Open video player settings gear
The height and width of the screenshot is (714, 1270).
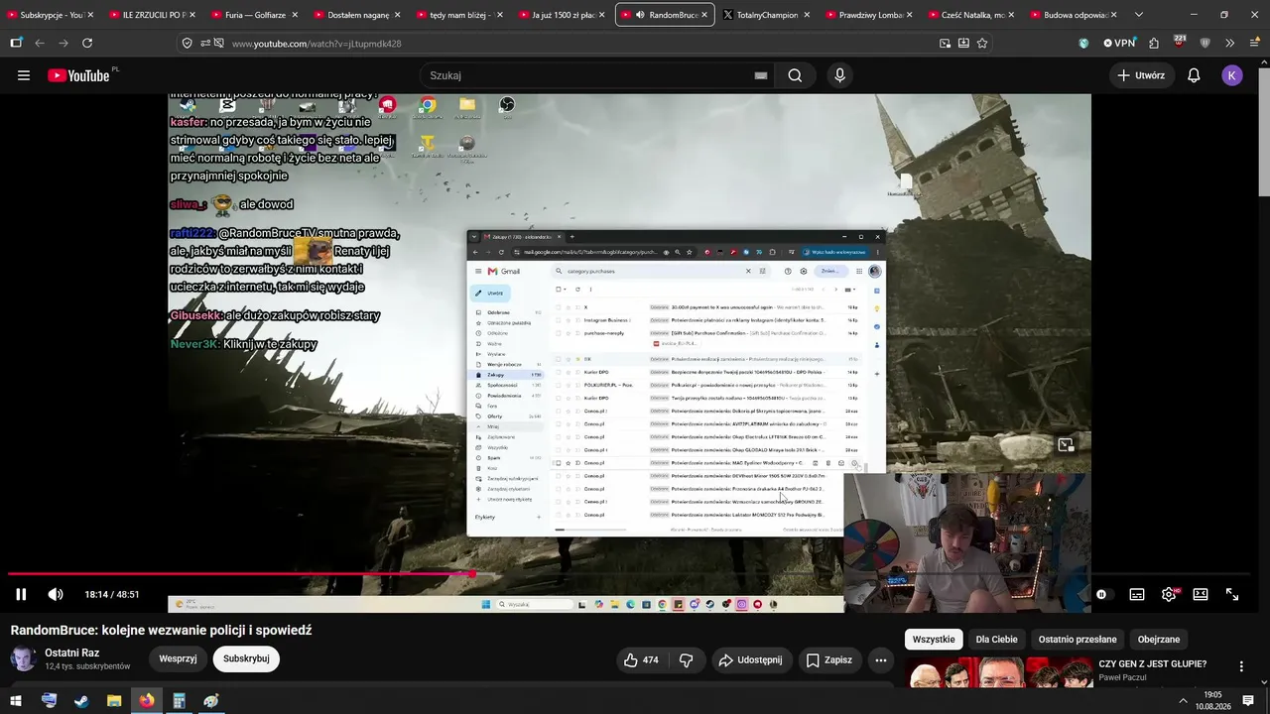click(1169, 594)
